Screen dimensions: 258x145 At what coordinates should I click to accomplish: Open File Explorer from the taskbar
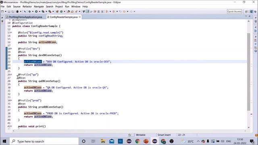[103, 141]
